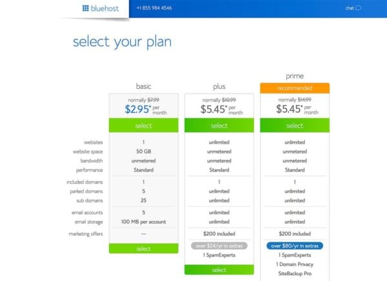This screenshot has width=387, height=281.
Task: Click the bottom select button for basic
Action: (143, 249)
